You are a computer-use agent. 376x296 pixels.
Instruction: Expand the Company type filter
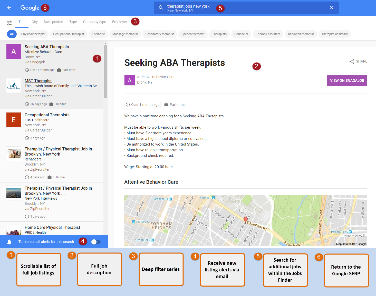pos(94,22)
